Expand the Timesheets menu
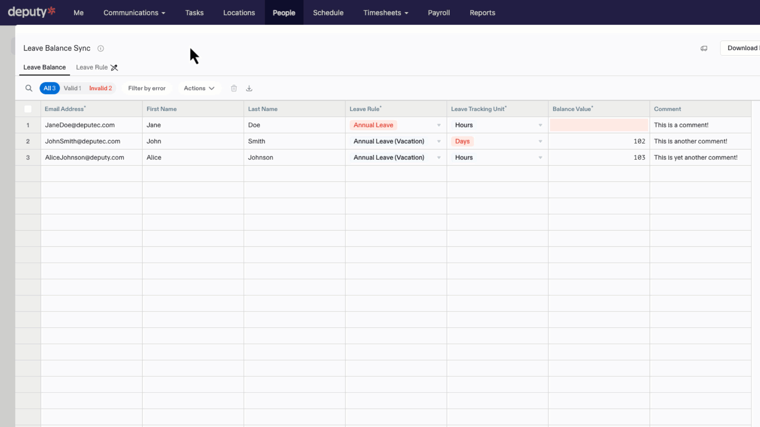The width and height of the screenshot is (760, 427). 386,13
